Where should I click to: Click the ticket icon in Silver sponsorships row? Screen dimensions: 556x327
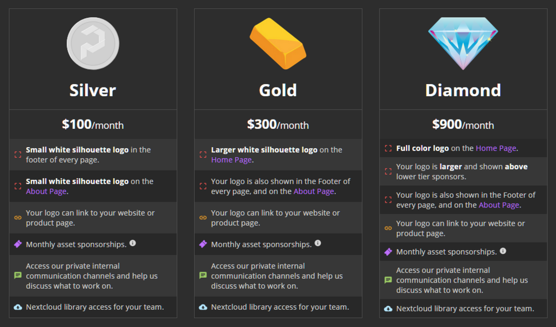point(18,244)
